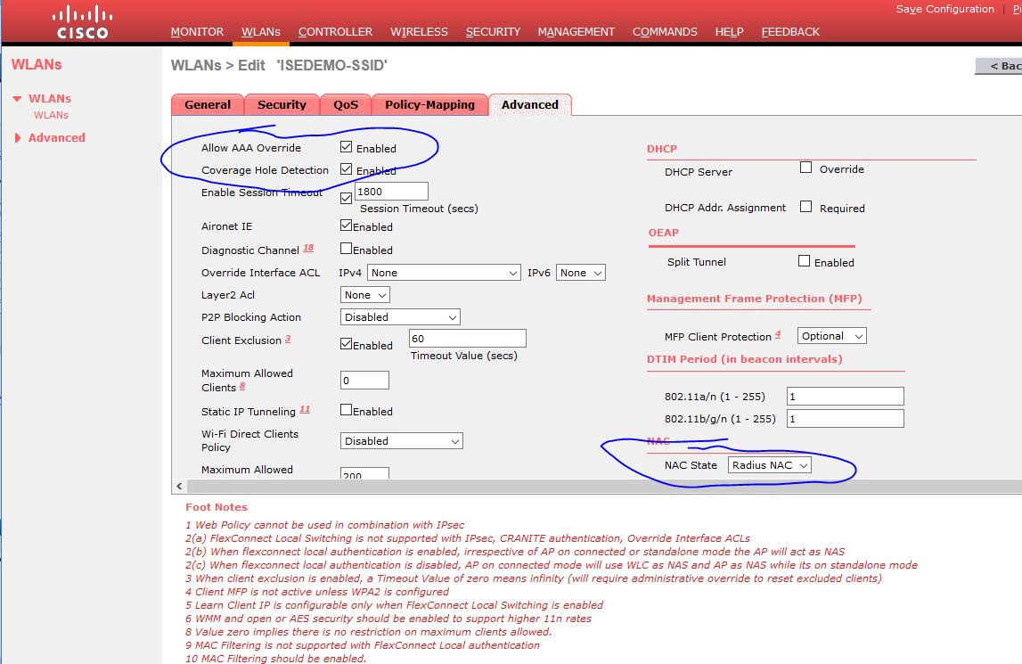Open footnote 18 link beside Diagnostic Channel
The height and width of the screenshot is (664, 1022).
point(308,248)
